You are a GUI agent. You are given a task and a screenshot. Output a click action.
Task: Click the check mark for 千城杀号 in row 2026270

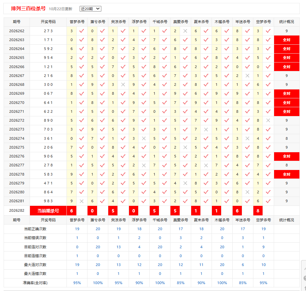coord(165,103)
